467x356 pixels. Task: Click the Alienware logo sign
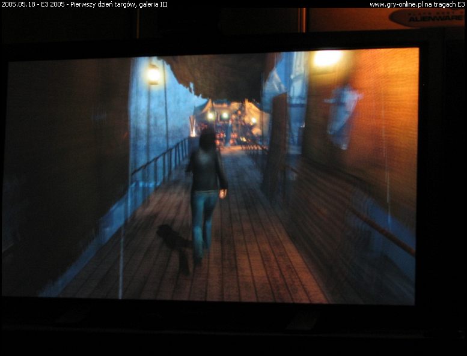tap(427, 17)
